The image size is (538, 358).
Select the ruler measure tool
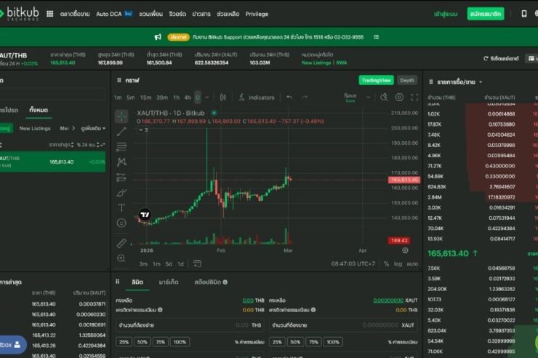pos(121,243)
